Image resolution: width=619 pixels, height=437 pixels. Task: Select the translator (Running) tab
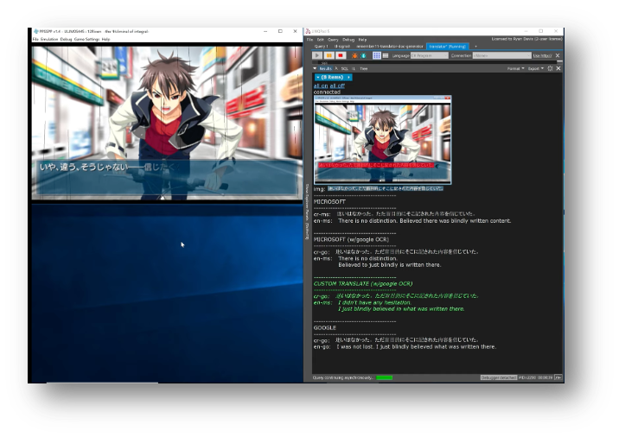447,47
